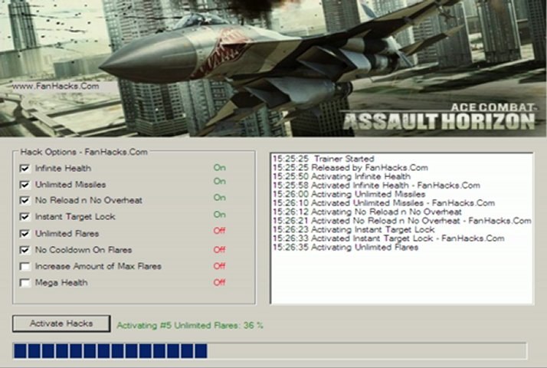
Task: Click the On status beside Unlimited Missiles
Action: (x=220, y=181)
